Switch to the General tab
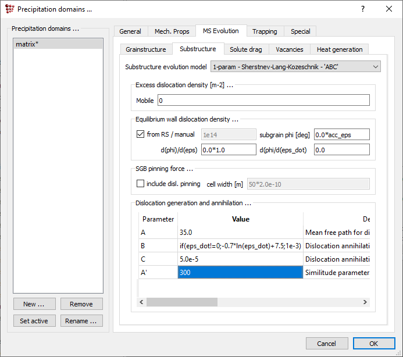The height and width of the screenshot is (357, 403). (x=130, y=31)
